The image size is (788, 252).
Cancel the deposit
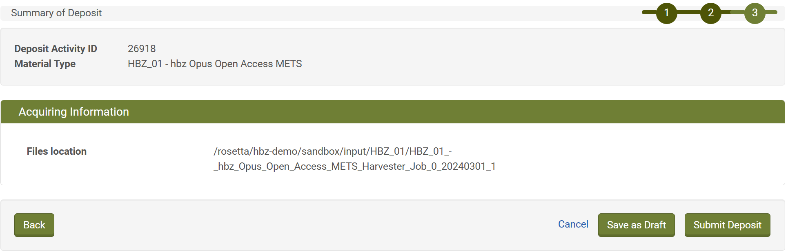(x=573, y=224)
